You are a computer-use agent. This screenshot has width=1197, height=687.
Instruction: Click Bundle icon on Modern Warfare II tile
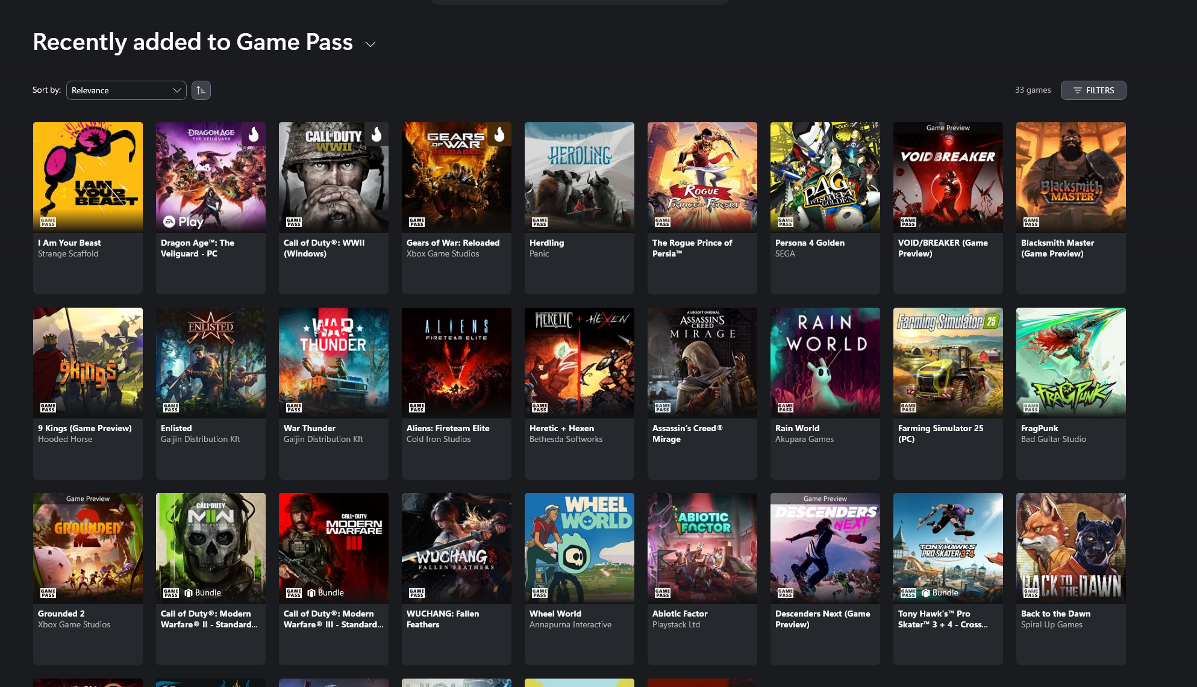(189, 593)
